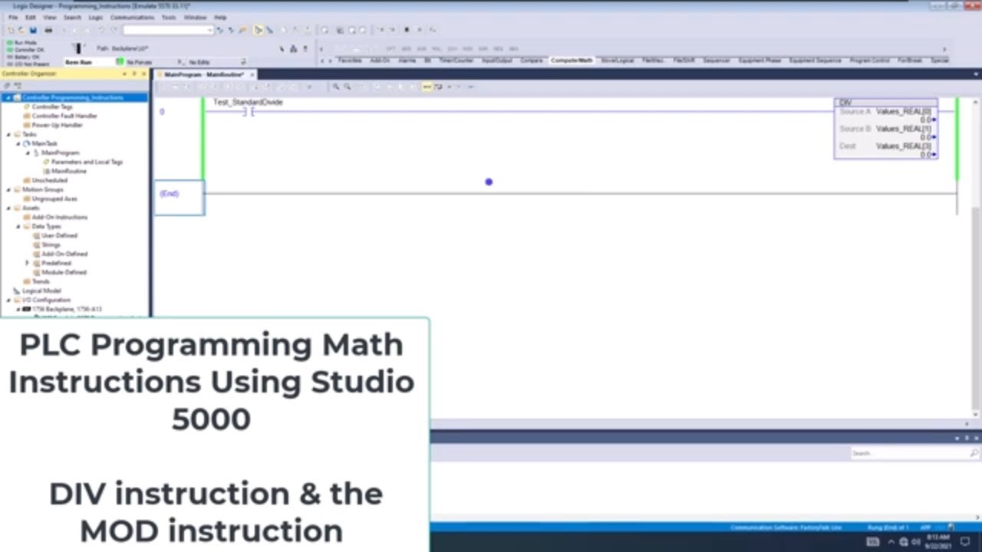This screenshot has width=982, height=552.
Task: Open the No Forces status dropdown
Action: coord(180,62)
